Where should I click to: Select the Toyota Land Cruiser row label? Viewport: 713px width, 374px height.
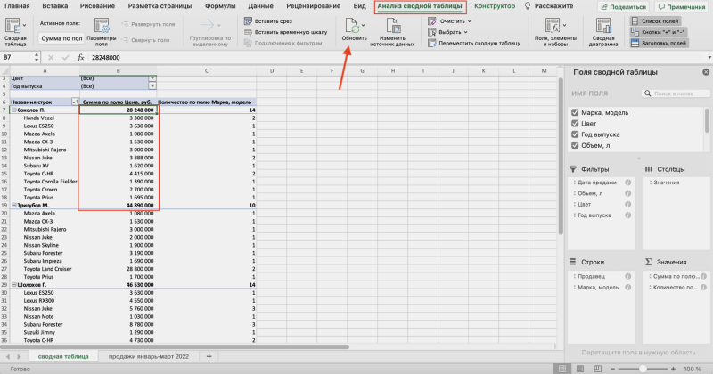[x=48, y=269]
